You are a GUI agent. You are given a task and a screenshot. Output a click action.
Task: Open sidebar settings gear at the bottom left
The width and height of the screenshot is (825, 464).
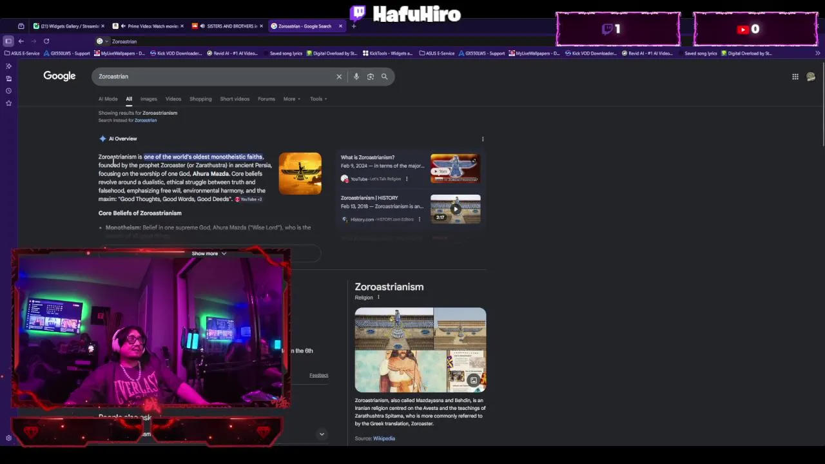8,438
